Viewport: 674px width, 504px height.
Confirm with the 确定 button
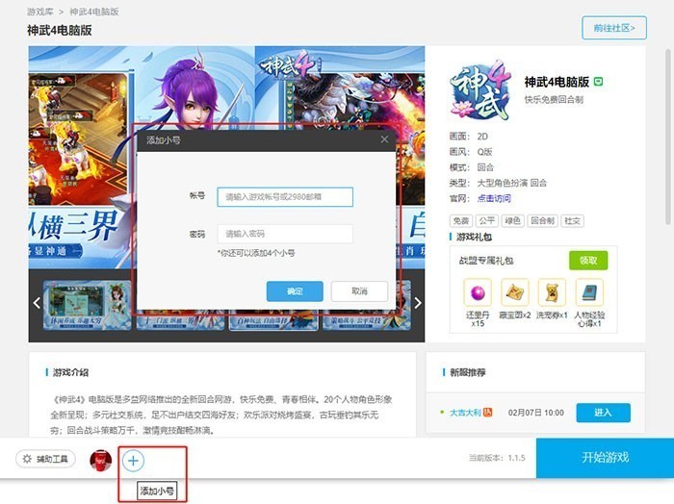tap(295, 291)
